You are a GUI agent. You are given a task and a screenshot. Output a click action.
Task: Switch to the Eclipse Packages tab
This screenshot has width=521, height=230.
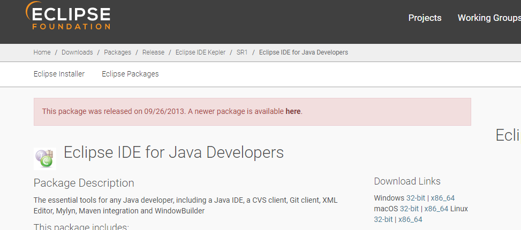point(130,74)
